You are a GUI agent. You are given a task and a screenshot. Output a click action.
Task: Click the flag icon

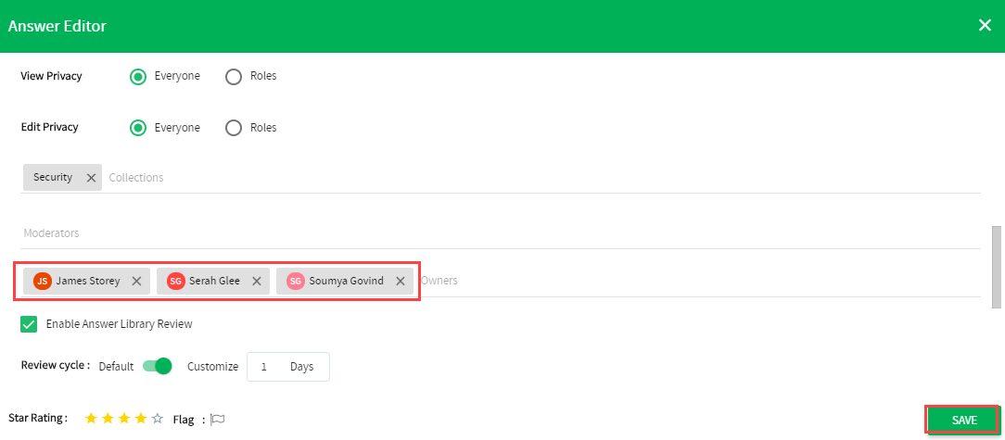point(218,420)
